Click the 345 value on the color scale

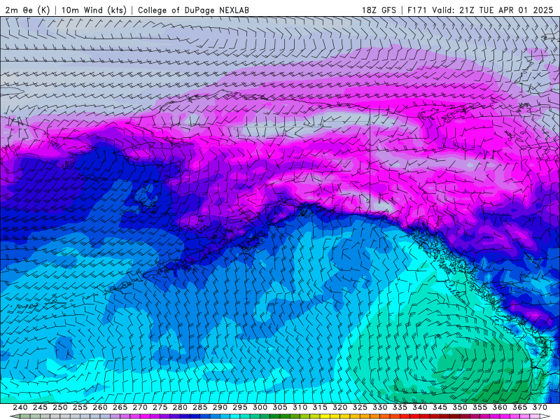(440, 407)
